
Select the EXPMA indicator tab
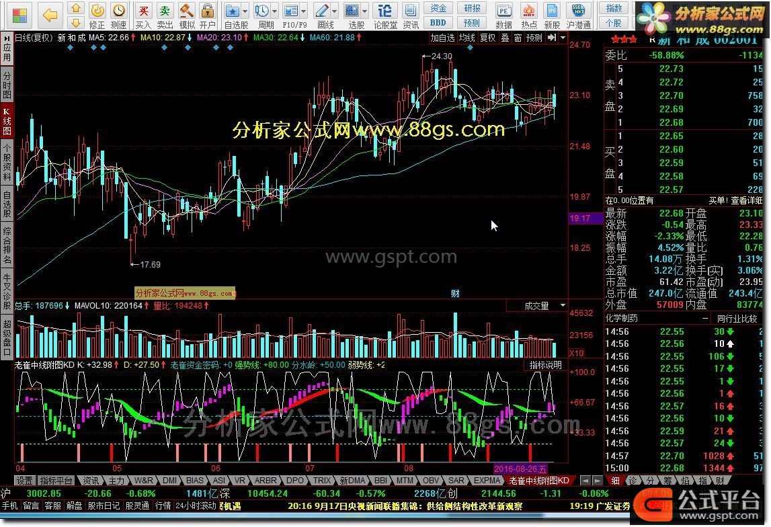pos(487,481)
